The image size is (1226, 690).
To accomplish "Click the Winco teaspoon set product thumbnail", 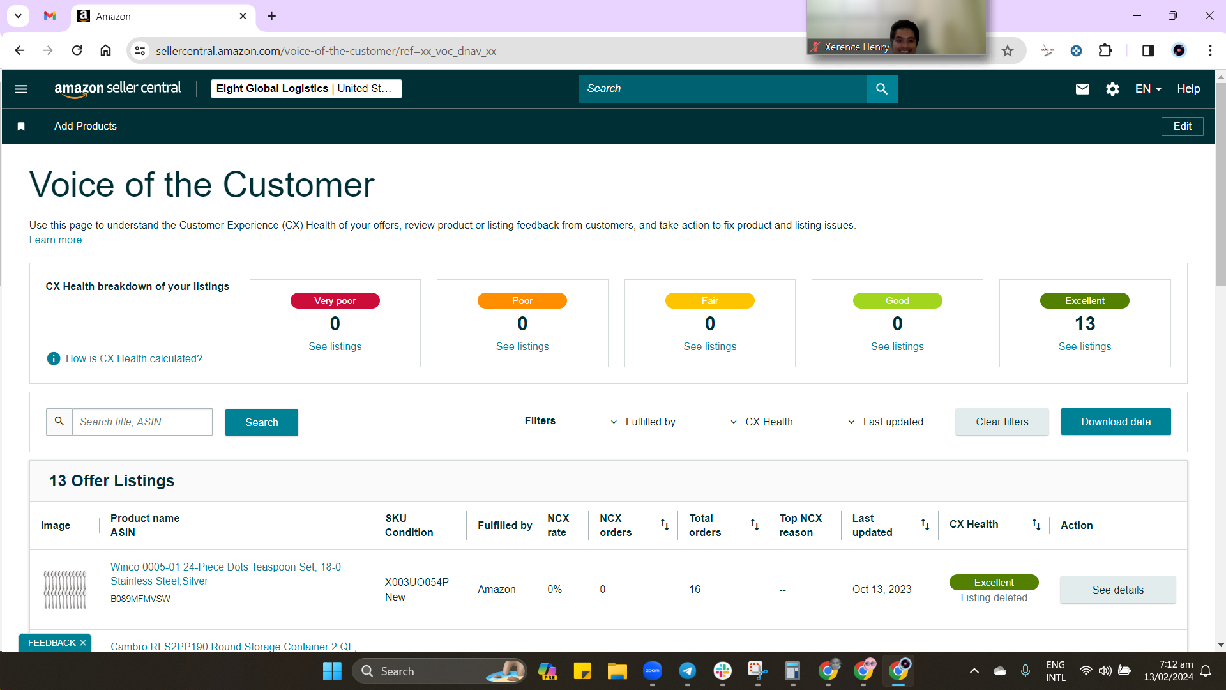I will (x=64, y=589).
